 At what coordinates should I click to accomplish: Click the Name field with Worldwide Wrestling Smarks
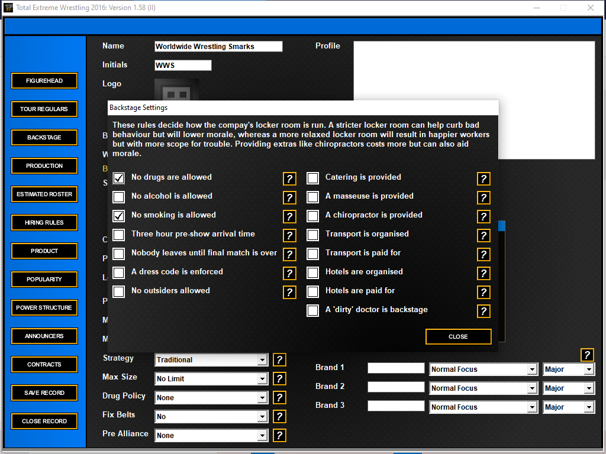tap(218, 46)
